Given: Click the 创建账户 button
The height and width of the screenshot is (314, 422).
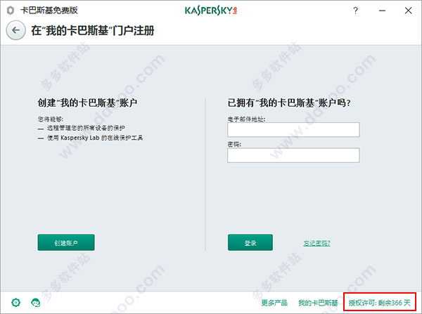Looking at the screenshot, I should (x=66, y=242).
